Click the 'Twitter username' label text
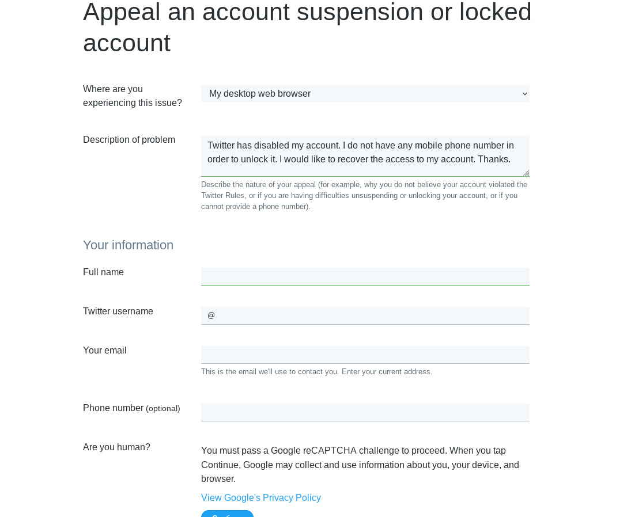 click(118, 311)
